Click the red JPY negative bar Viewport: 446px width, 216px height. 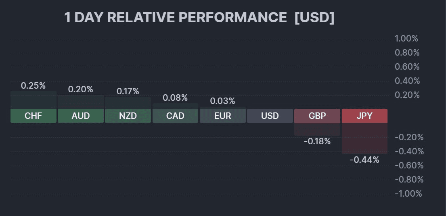coord(364,138)
